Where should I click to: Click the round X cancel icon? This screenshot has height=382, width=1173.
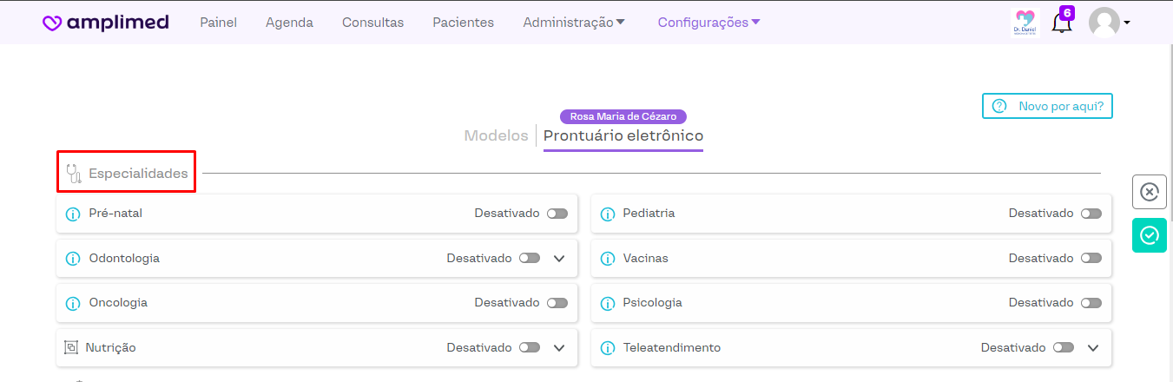1149,192
